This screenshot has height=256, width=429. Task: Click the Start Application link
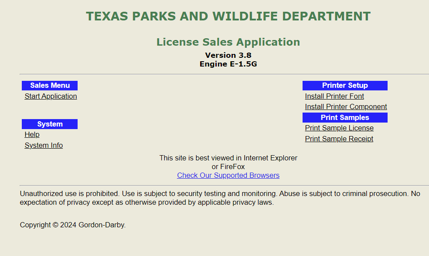point(51,96)
